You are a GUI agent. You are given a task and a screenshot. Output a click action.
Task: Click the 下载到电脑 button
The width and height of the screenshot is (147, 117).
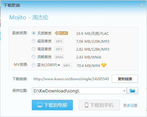pos(52,105)
